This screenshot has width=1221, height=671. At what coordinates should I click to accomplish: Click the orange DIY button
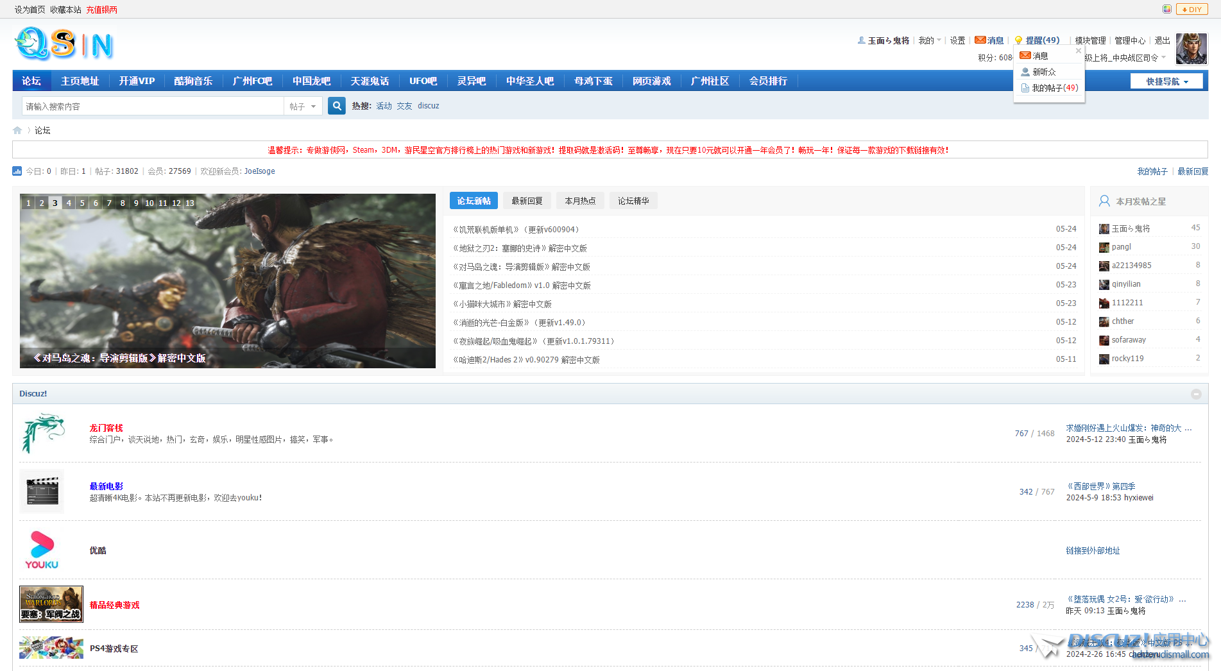pos(1191,9)
